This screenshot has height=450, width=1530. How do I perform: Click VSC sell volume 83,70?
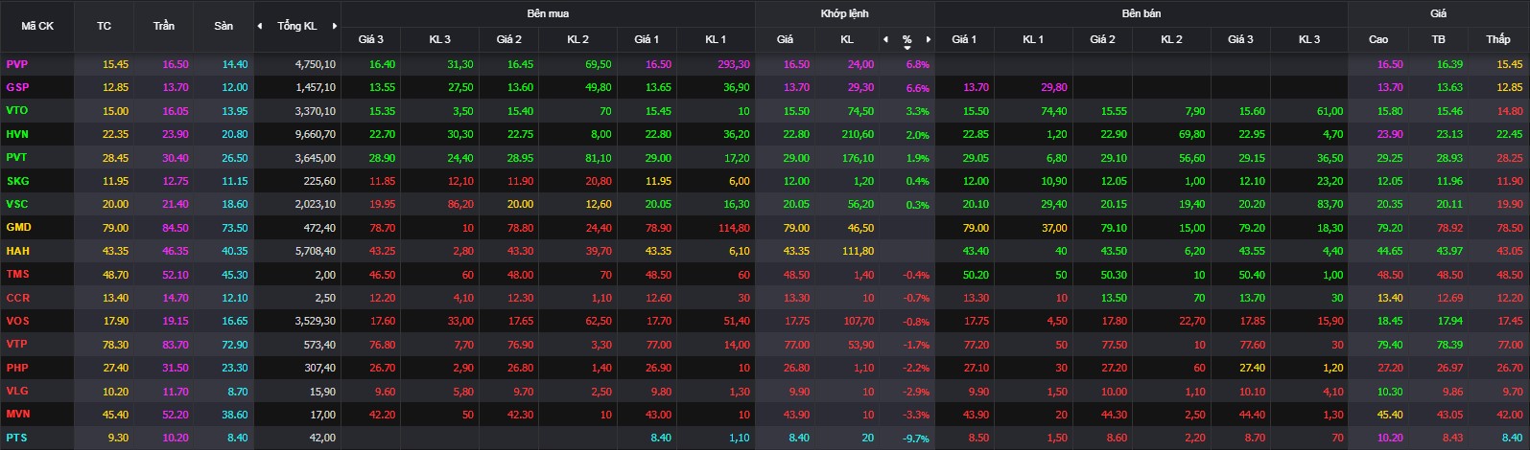pyautogui.click(x=1330, y=204)
